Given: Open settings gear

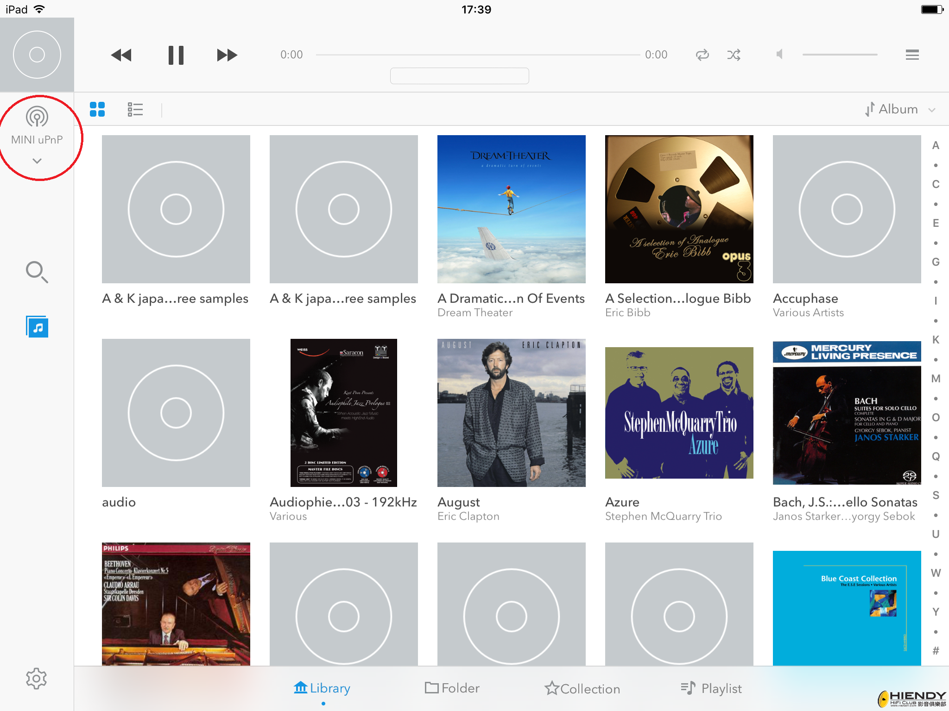Looking at the screenshot, I should tap(37, 679).
